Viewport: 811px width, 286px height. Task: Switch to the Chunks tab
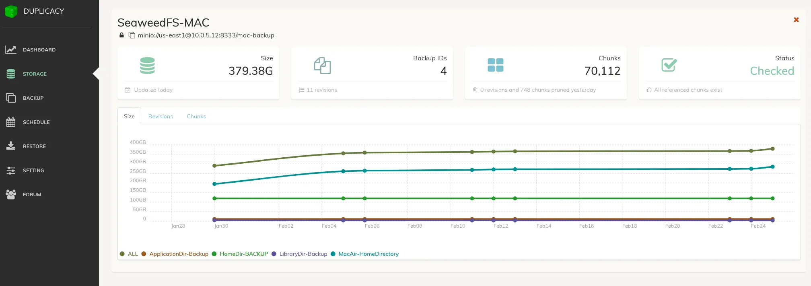click(x=196, y=116)
